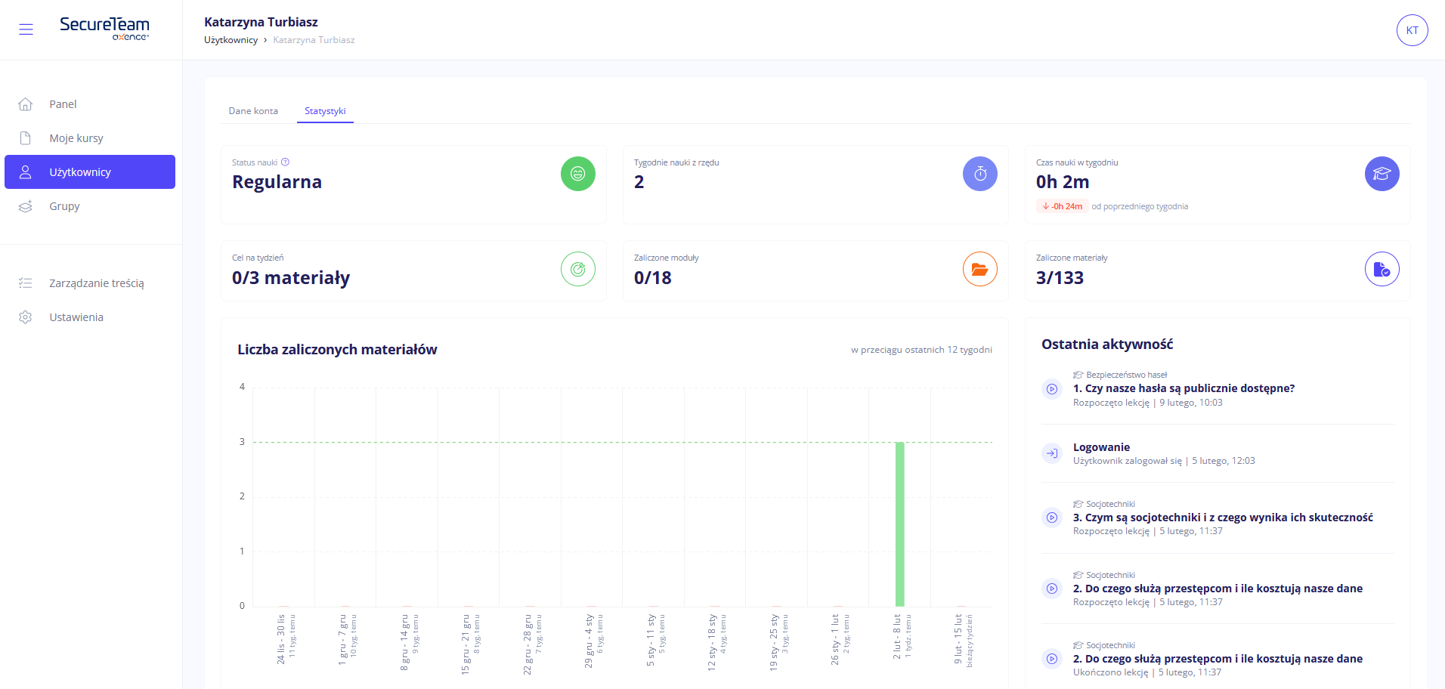
Task: Toggle the hamburger sidebar menu
Action: click(x=26, y=29)
